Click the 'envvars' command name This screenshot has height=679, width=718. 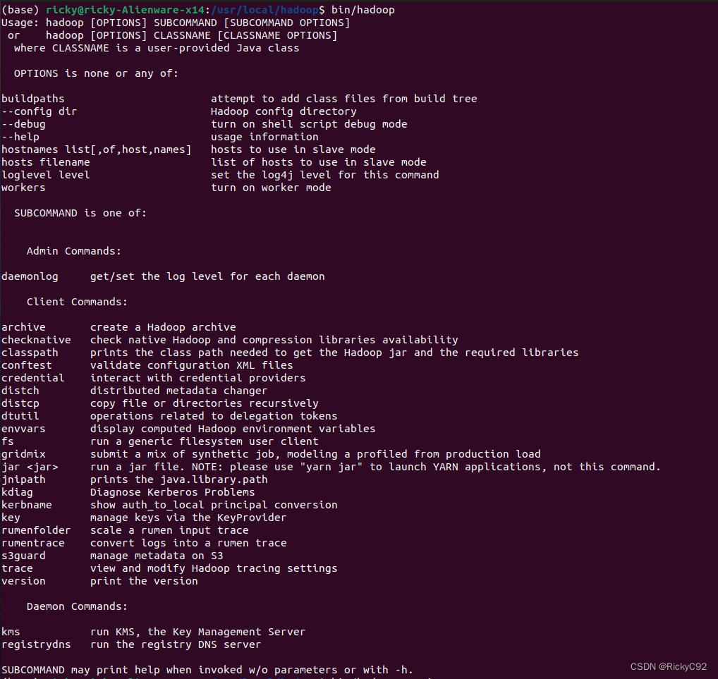(23, 429)
